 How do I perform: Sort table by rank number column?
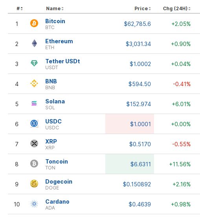(x=20, y=9)
